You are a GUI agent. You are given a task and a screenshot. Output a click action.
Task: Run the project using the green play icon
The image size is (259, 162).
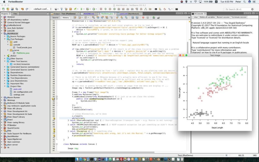tap(81, 9)
